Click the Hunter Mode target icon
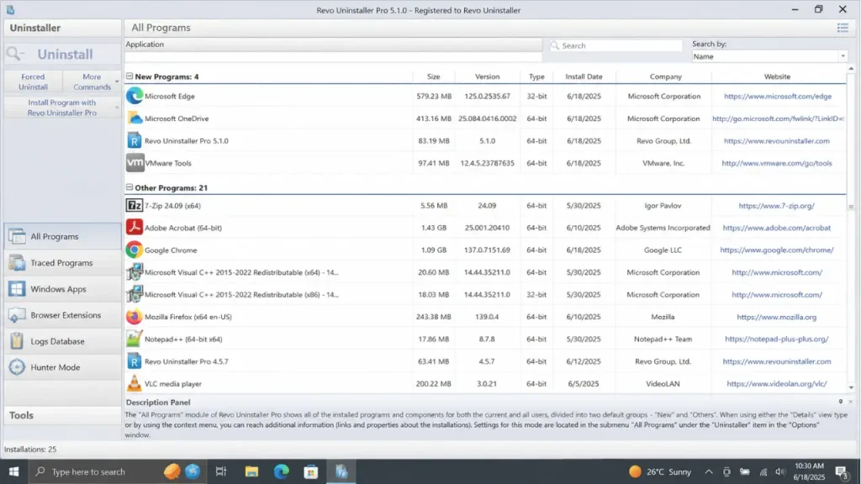The height and width of the screenshot is (484, 861). pos(17,367)
